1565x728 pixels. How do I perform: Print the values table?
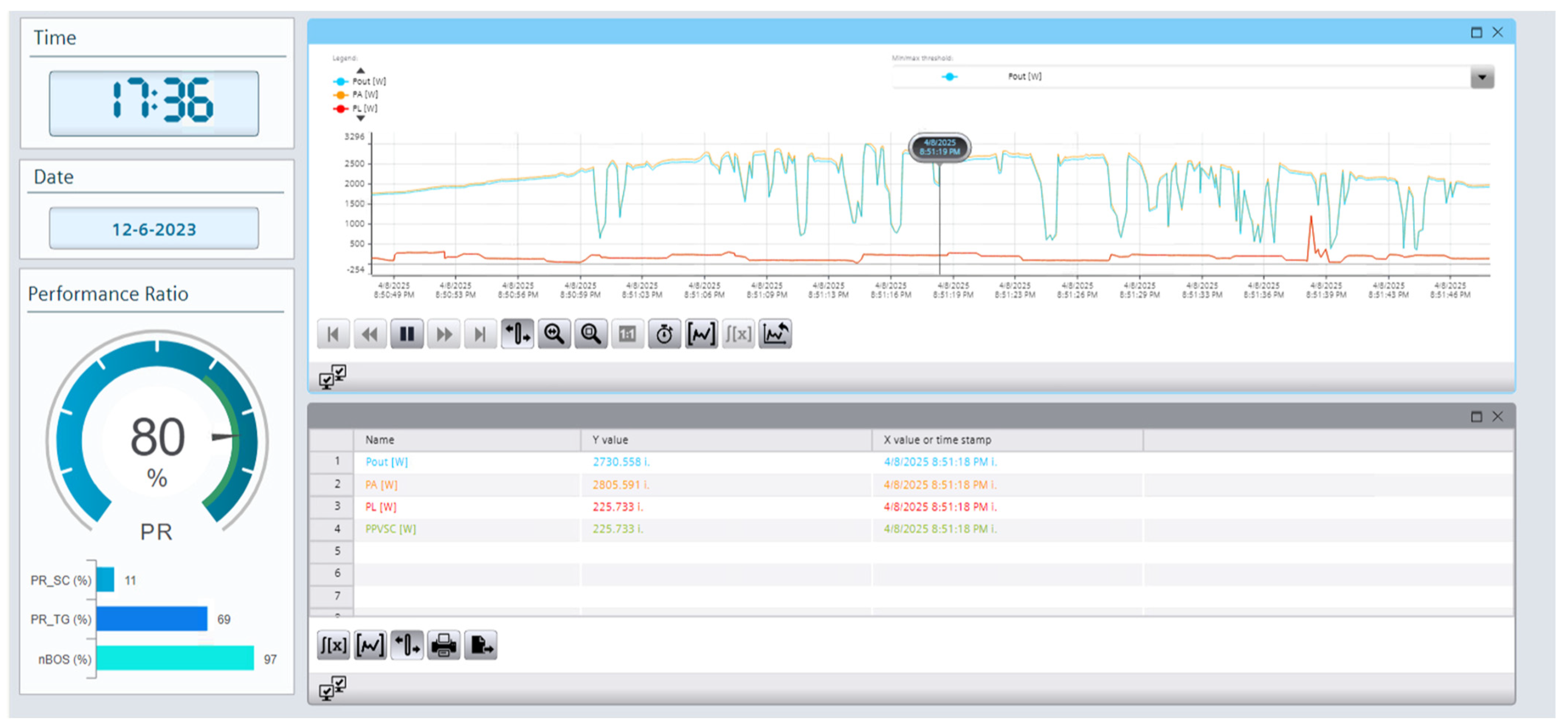tap(443, 645)
